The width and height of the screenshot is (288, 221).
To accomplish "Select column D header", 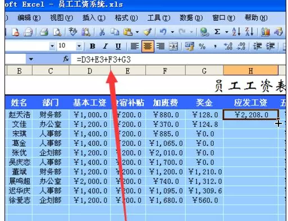I will tap(90, 71).
